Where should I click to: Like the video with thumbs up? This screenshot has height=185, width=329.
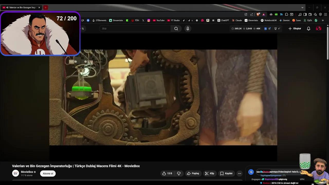point(167,173)
